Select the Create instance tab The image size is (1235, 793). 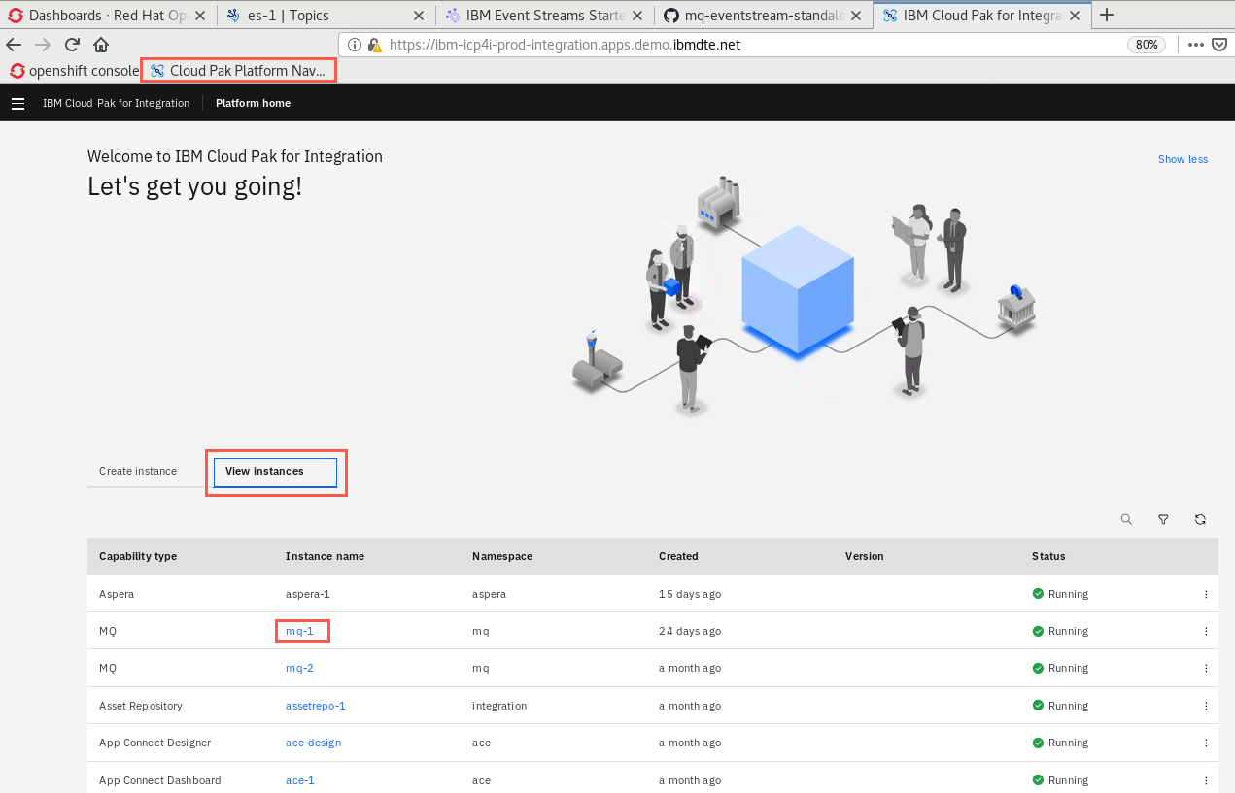138,471
